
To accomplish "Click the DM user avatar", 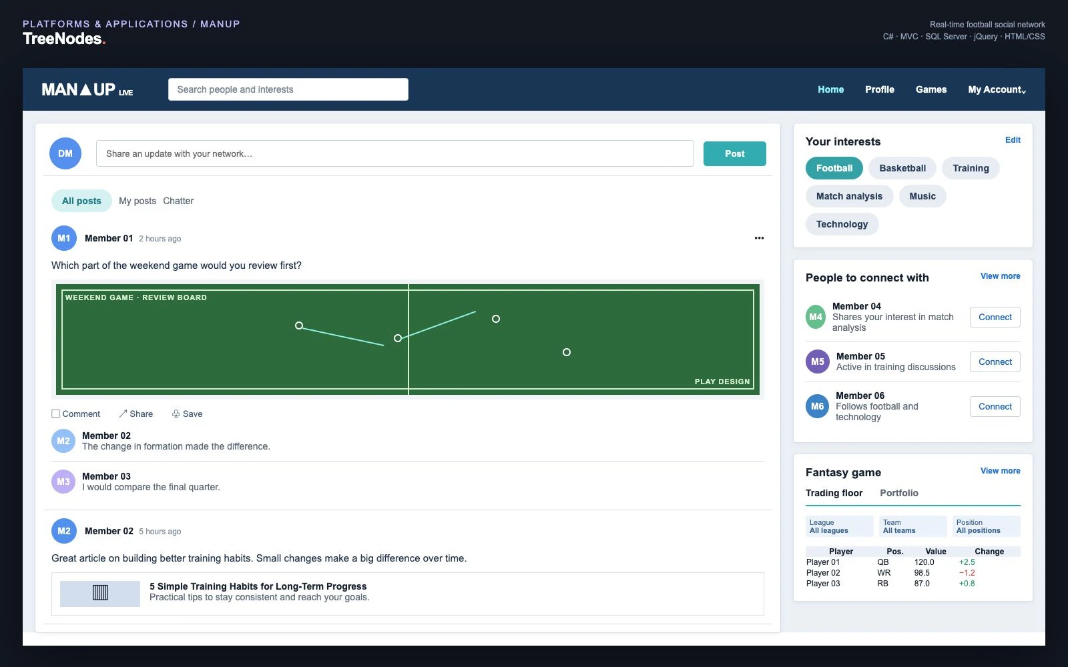I will [x=65, y=153].
